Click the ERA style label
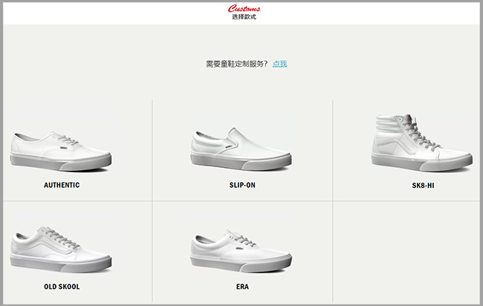This screenshot has height=306, width=483. 242,287
